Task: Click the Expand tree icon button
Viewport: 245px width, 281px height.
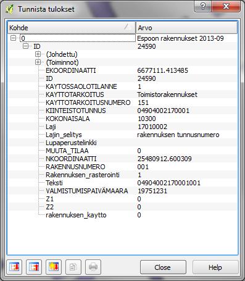Action: [x=14, y=267]
